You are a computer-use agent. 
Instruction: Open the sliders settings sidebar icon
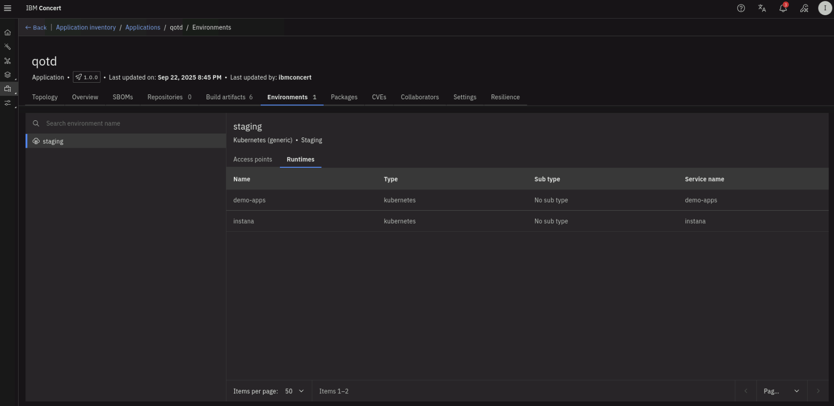point(7,103)
